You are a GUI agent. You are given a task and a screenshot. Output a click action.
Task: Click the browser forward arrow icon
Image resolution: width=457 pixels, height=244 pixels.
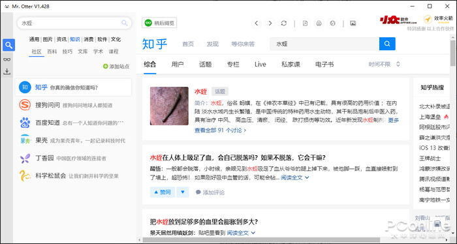click(270, 23)
